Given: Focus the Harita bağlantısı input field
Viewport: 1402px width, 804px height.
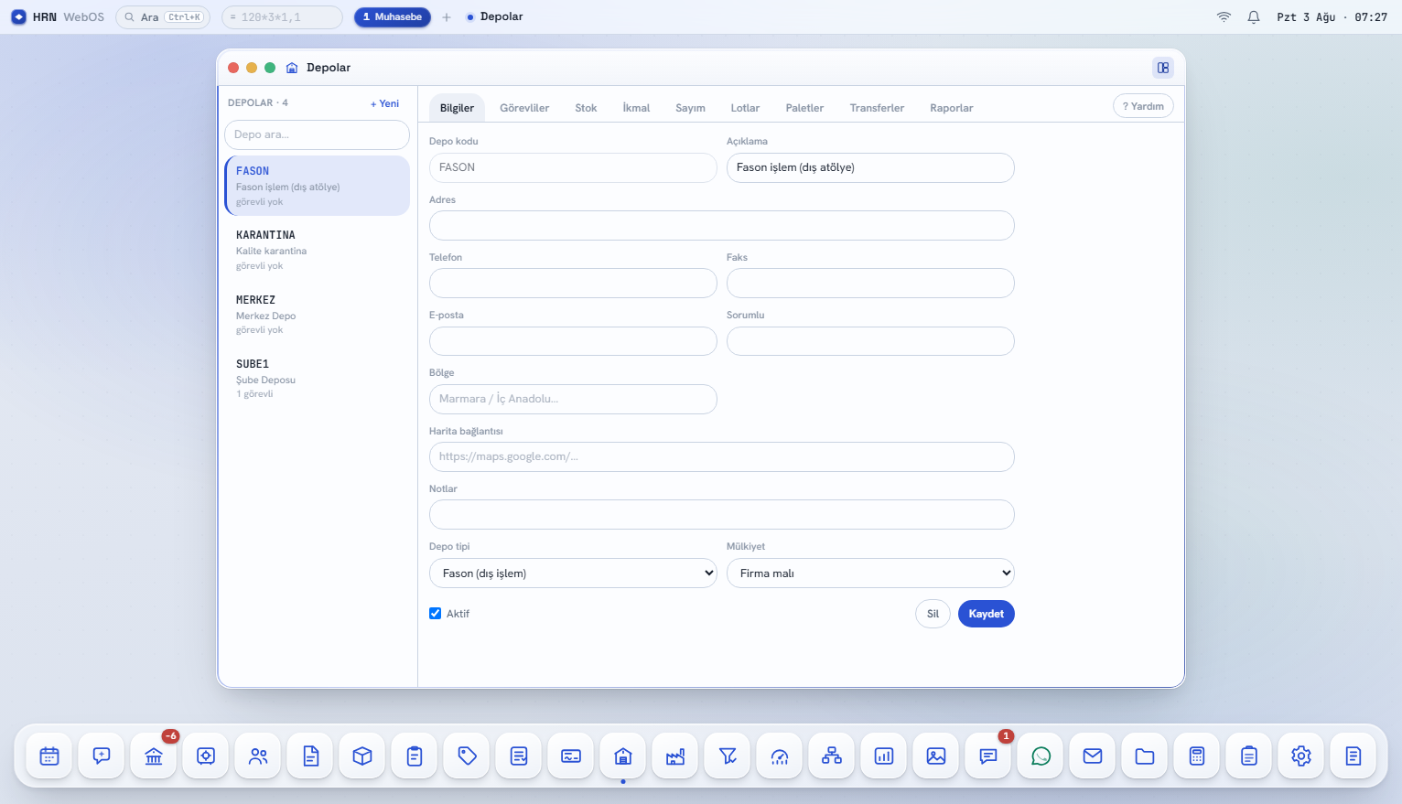Looking at the screenshot, I should coord(721,457).
